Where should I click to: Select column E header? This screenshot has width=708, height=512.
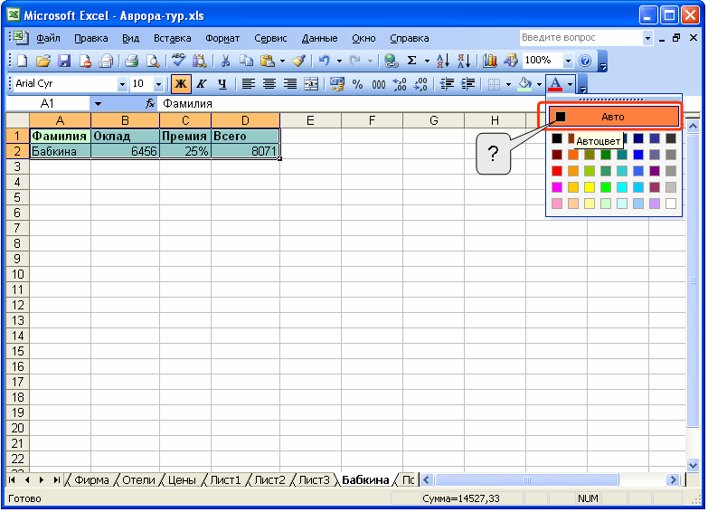310,120
